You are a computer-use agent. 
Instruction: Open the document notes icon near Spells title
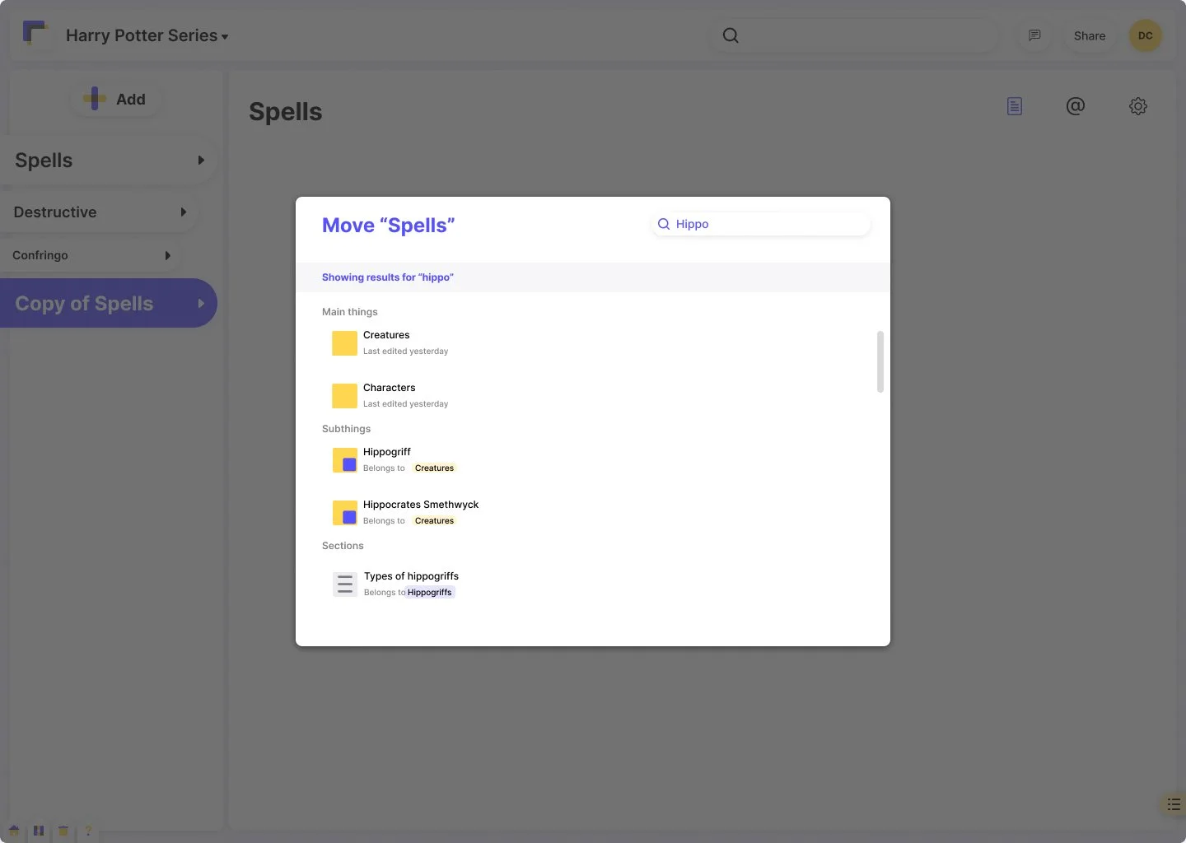(x=1015, y=106)
